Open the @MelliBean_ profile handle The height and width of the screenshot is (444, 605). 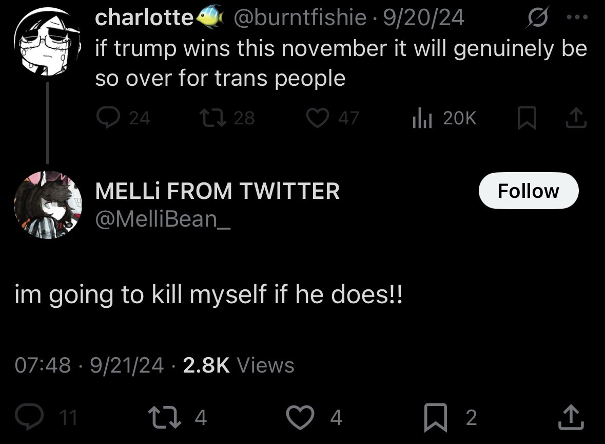(163, 219)
